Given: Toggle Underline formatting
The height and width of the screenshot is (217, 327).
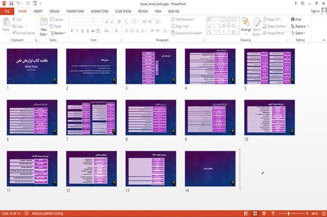Looking at the screenshot, I should [x=82, y=31].
